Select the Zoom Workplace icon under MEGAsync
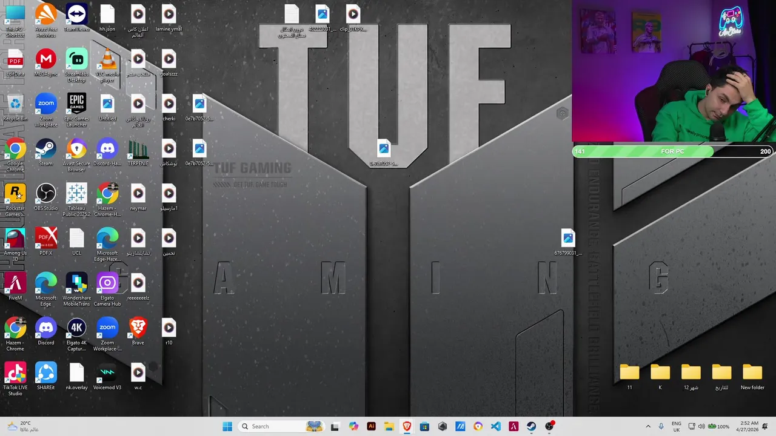This screenshot has width=776, height=436. tap(46, 110)
